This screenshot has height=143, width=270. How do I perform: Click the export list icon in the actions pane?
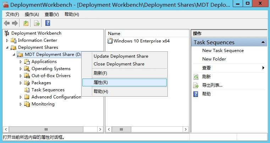[196, 85]
